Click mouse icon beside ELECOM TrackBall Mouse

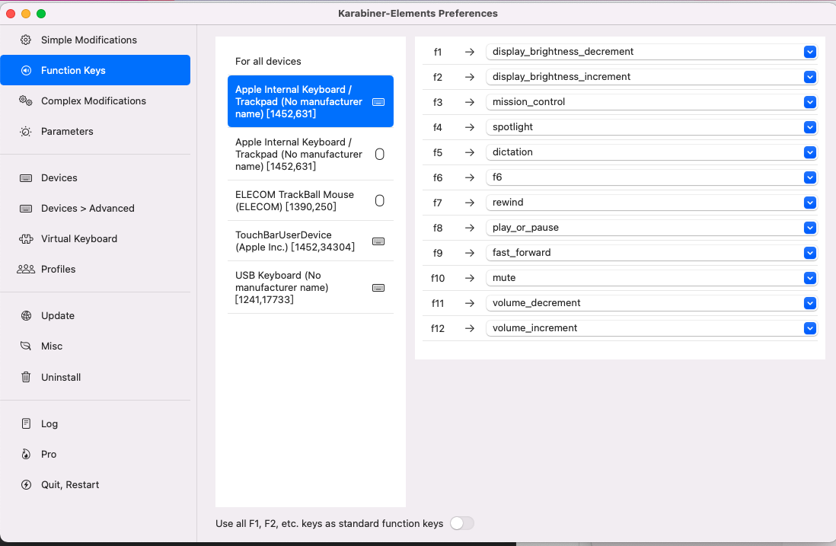coord(380,200)
